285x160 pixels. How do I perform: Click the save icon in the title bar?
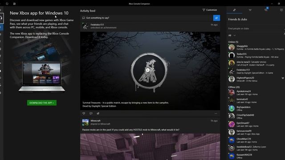pyautogui.click(x=14, y=4)
